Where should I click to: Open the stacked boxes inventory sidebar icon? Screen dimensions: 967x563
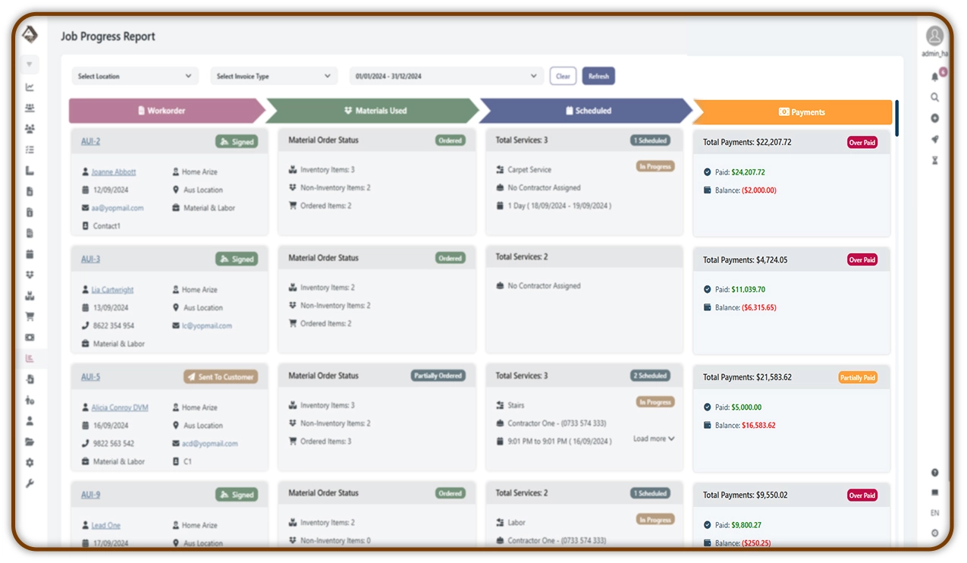pos(30,296)
